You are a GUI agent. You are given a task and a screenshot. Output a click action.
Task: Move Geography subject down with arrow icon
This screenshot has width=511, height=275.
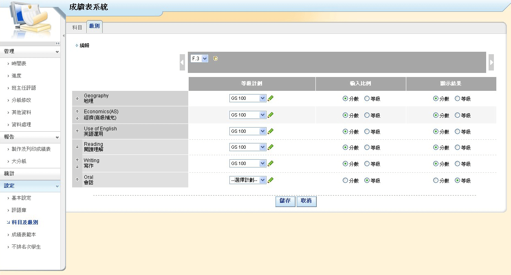coord(77,98)
